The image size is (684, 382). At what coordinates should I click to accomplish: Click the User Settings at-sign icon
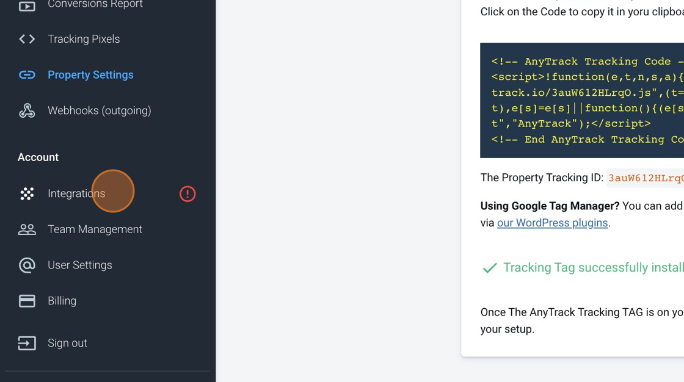(27, 265)
